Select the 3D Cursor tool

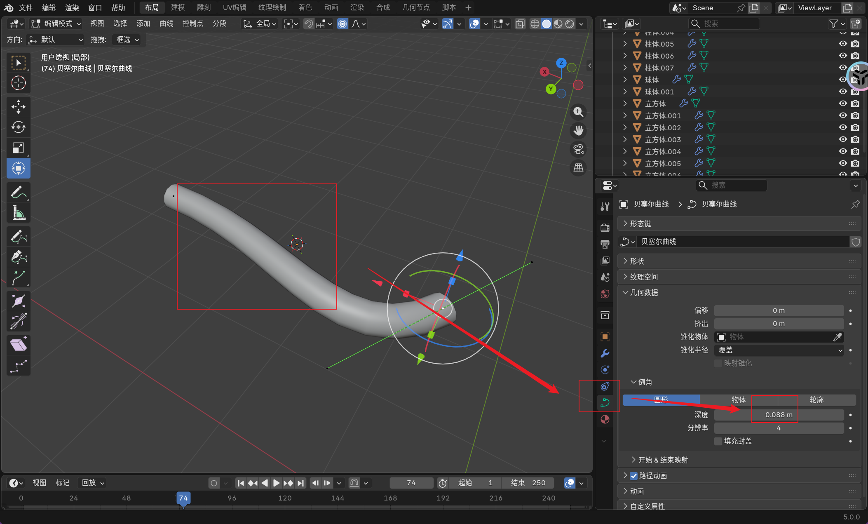click(x=18, y=83)
